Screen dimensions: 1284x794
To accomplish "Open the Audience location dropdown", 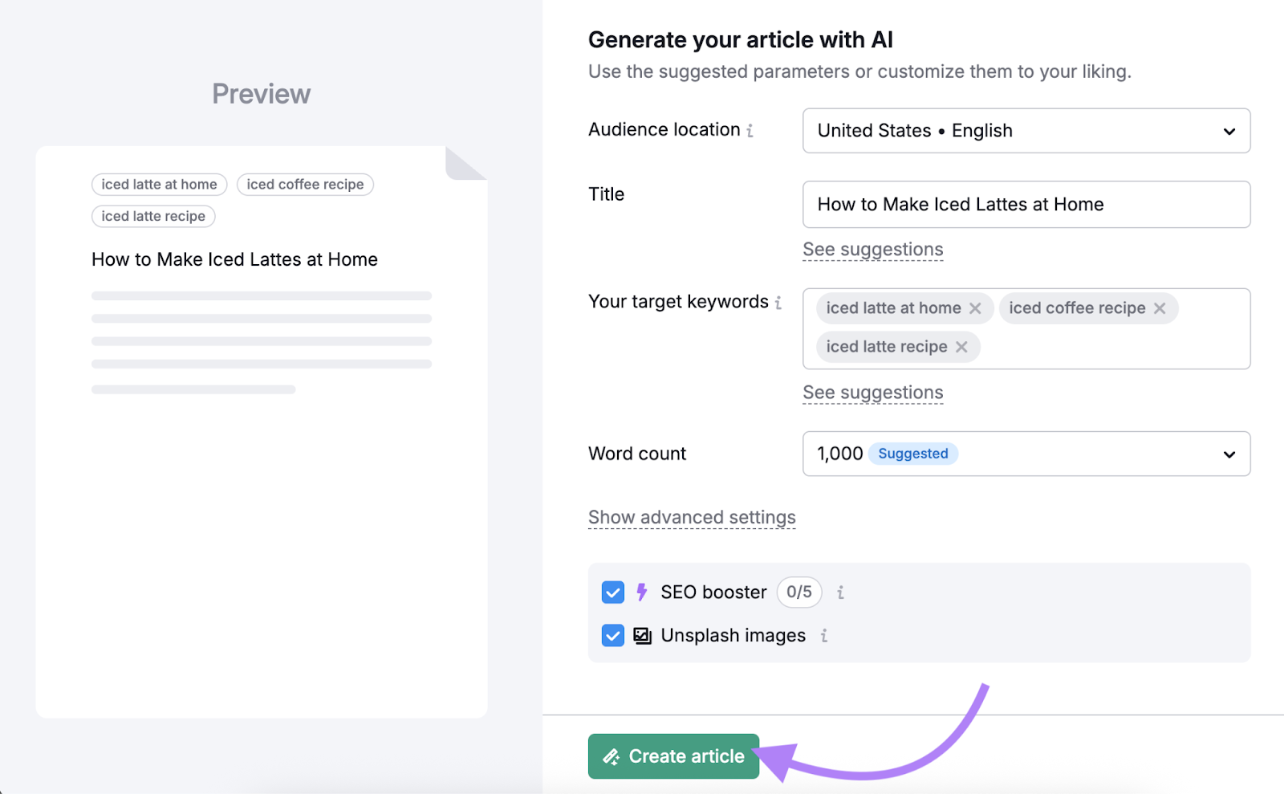I will point(1229,131).
